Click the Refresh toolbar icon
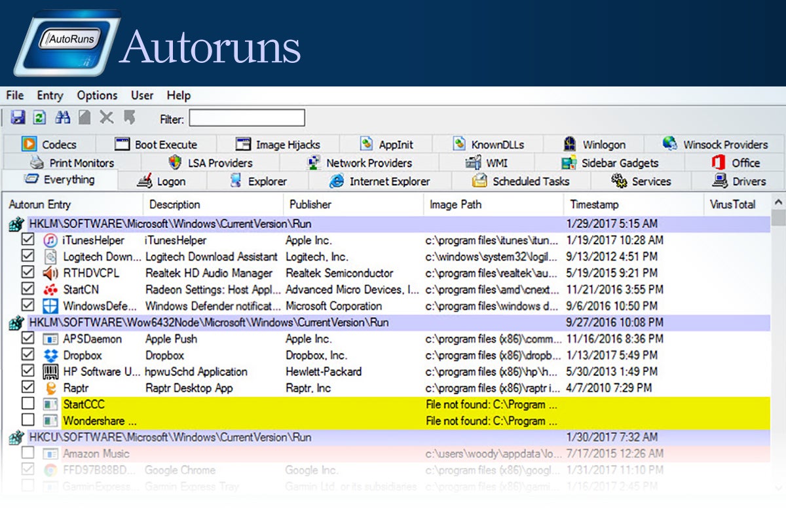 (39, 118)
